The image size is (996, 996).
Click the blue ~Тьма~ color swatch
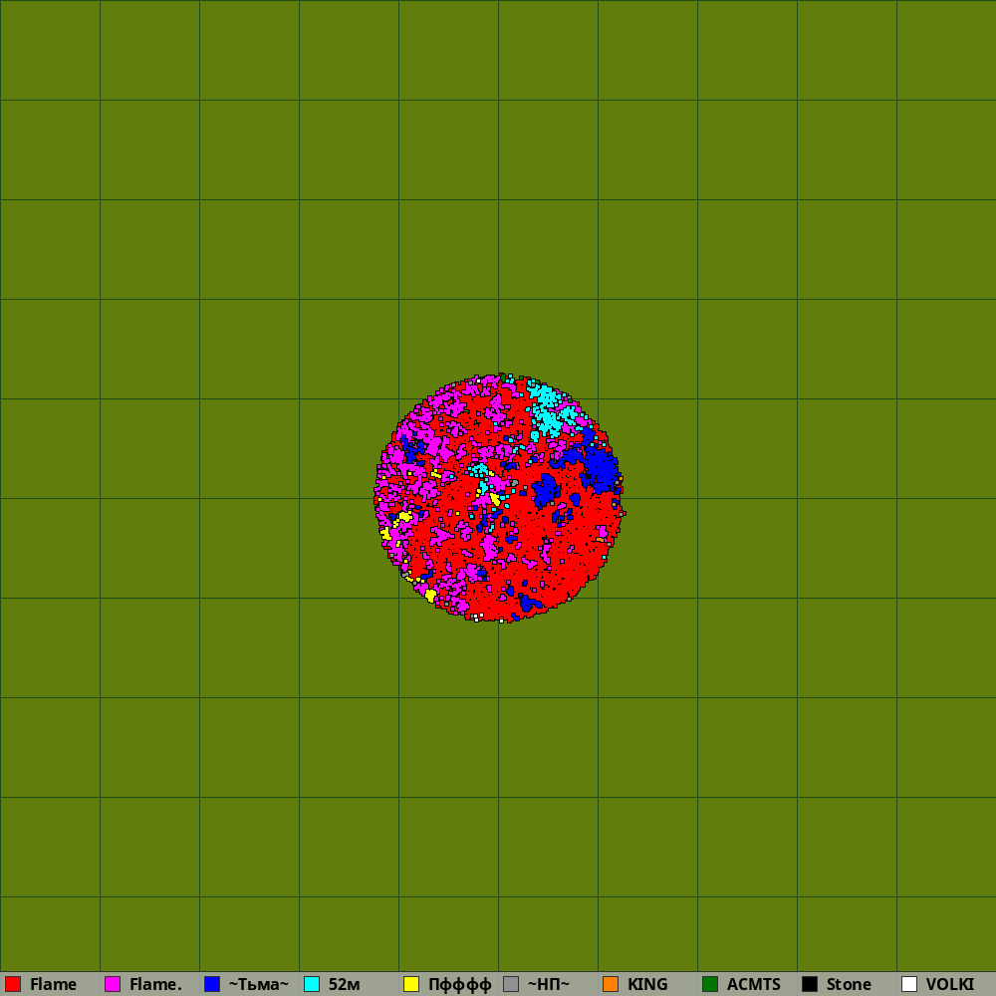212,984
